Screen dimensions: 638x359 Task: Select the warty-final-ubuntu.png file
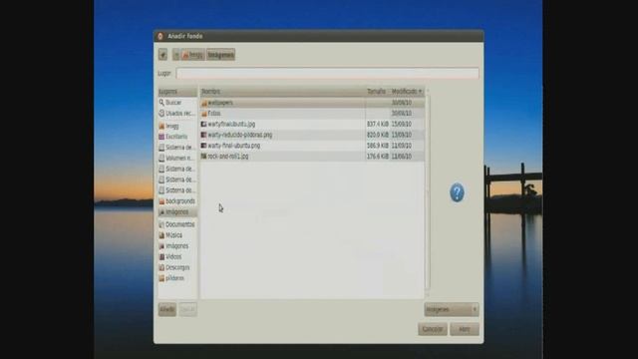click(312, 146)
